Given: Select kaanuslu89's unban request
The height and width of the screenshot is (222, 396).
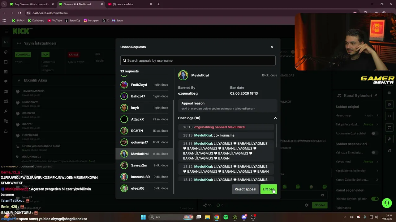Looking at the screenshot, I should pos(144,177).
